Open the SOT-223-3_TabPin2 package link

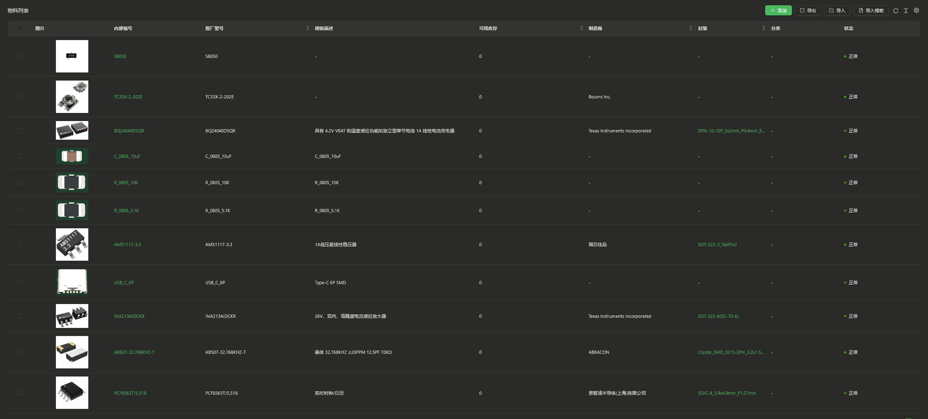click(717, 245)
